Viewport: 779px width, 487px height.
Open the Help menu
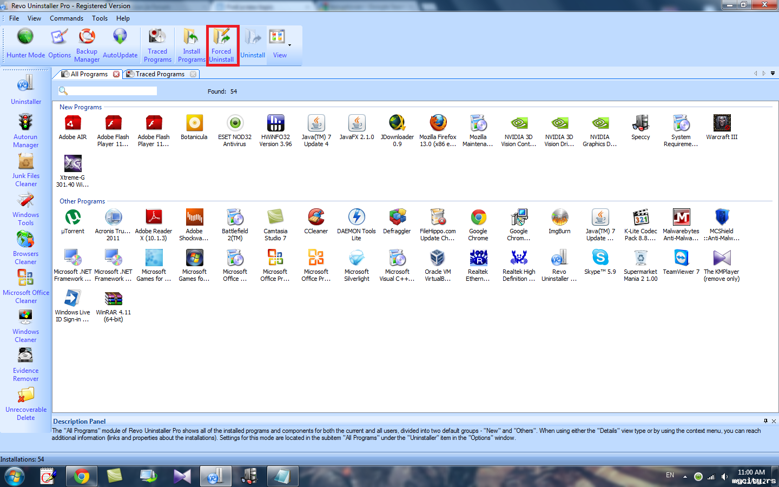[x=123, y=18]
